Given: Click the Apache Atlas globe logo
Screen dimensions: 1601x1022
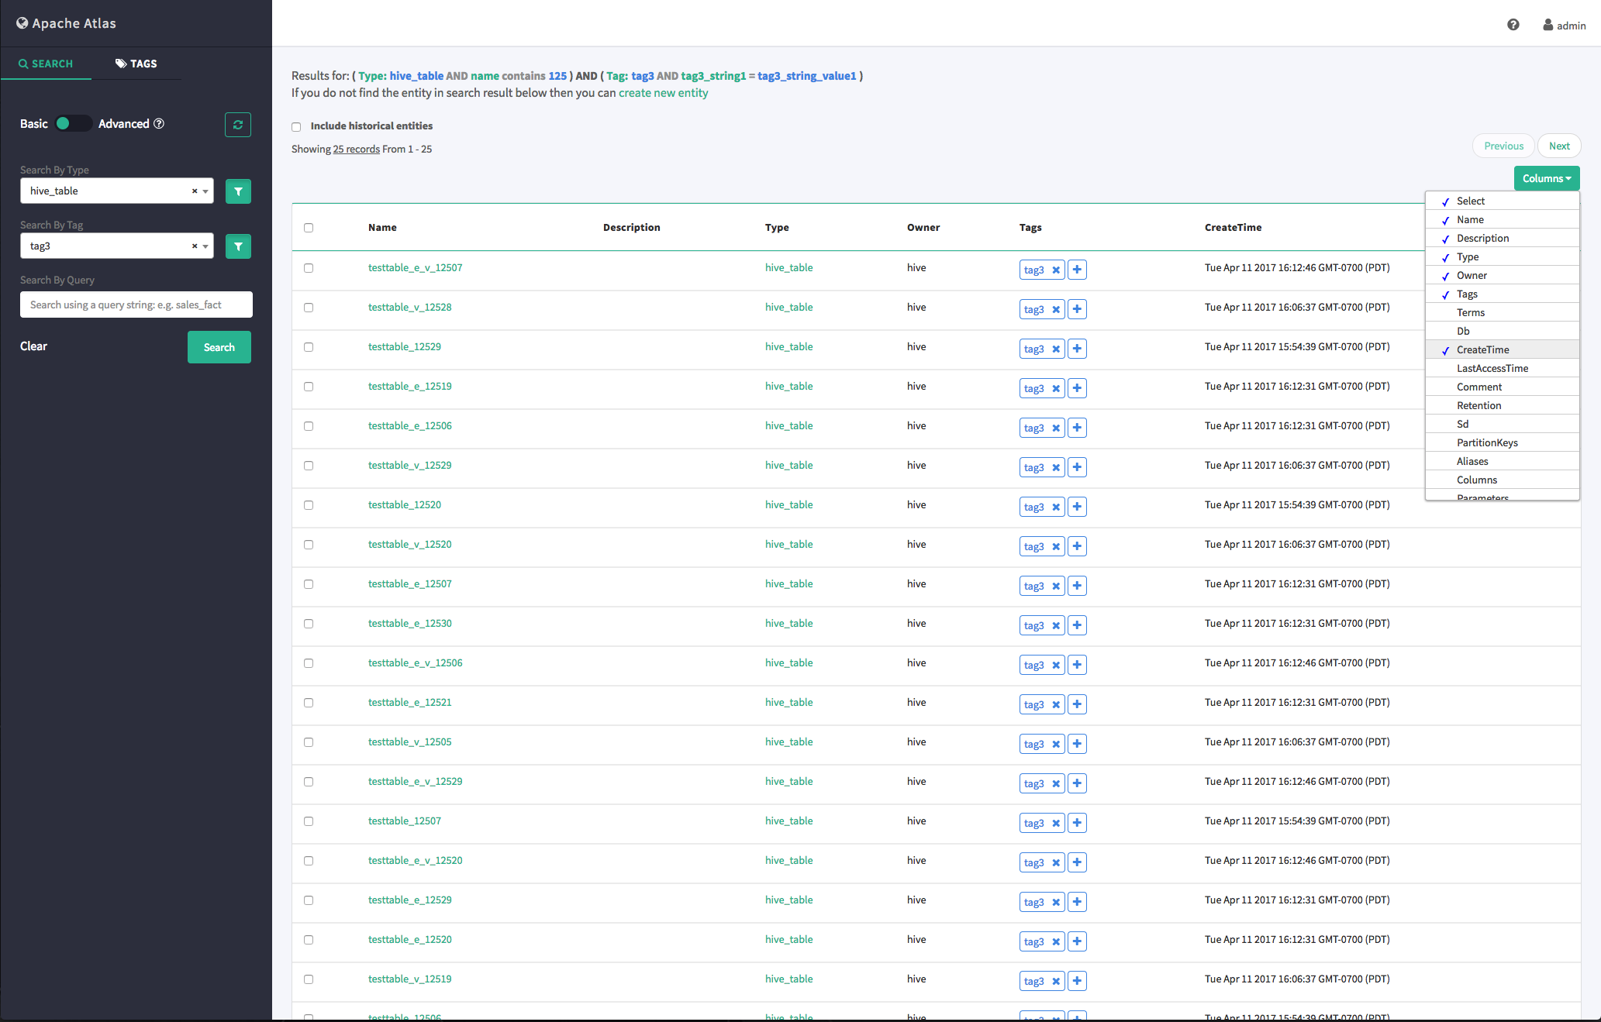Looking at the screenshot, I should pos(21,22).
